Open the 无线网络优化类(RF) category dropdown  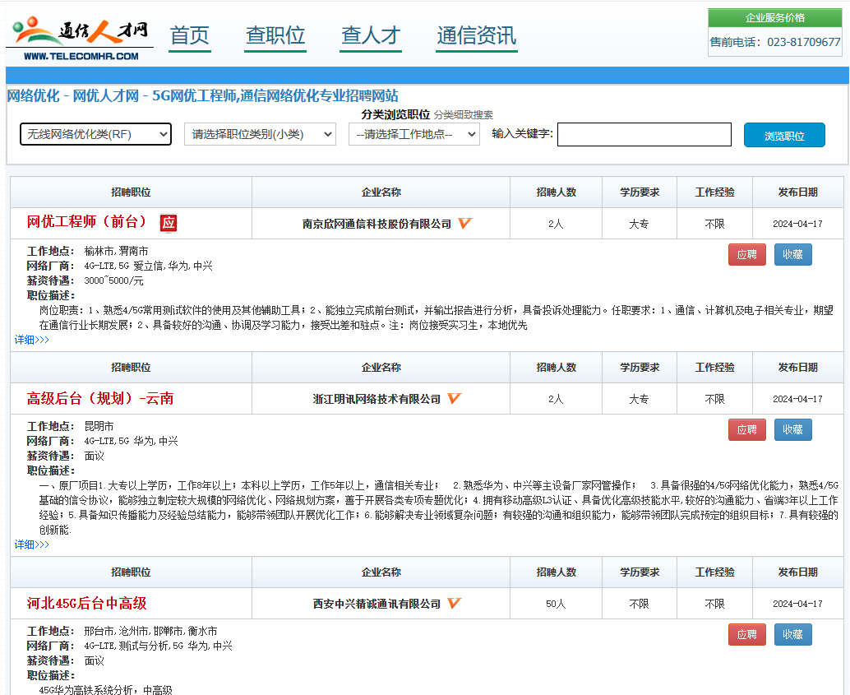(x=95, y=134)
